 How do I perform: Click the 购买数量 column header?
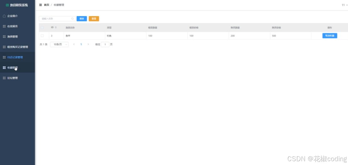(235, 28)
